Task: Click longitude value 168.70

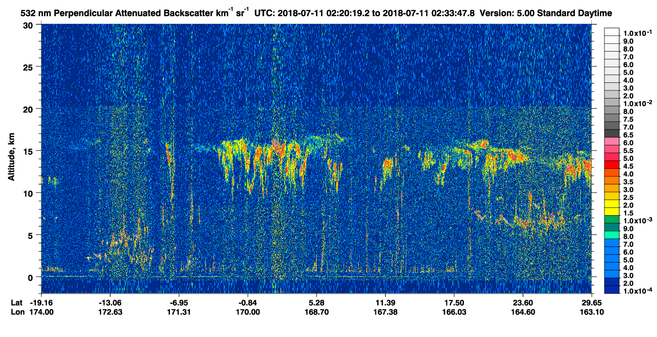Action: [316, 312]
